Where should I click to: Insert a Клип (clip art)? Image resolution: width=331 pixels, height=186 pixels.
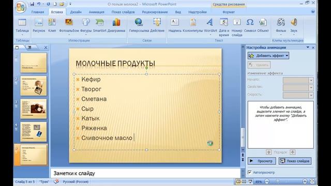pos(52,25)
